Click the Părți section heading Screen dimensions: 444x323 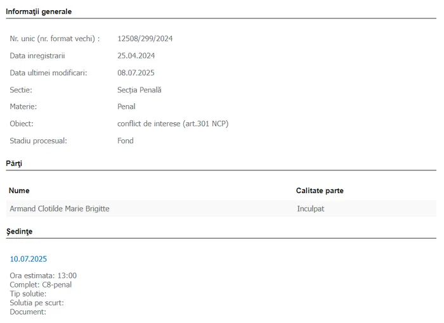[14, 163]
